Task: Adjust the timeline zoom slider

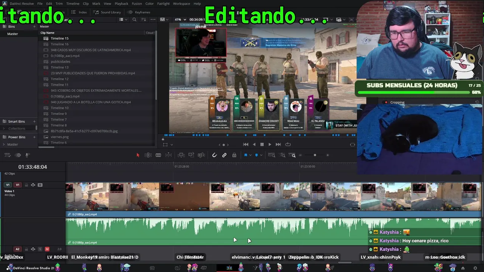Action: pos(315,155)
